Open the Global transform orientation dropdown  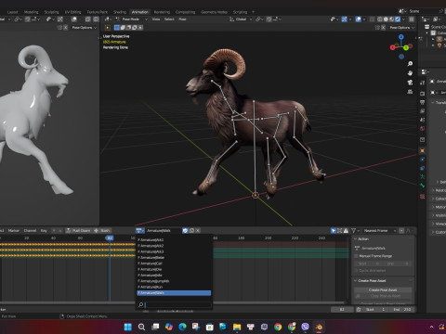point(241,19)
